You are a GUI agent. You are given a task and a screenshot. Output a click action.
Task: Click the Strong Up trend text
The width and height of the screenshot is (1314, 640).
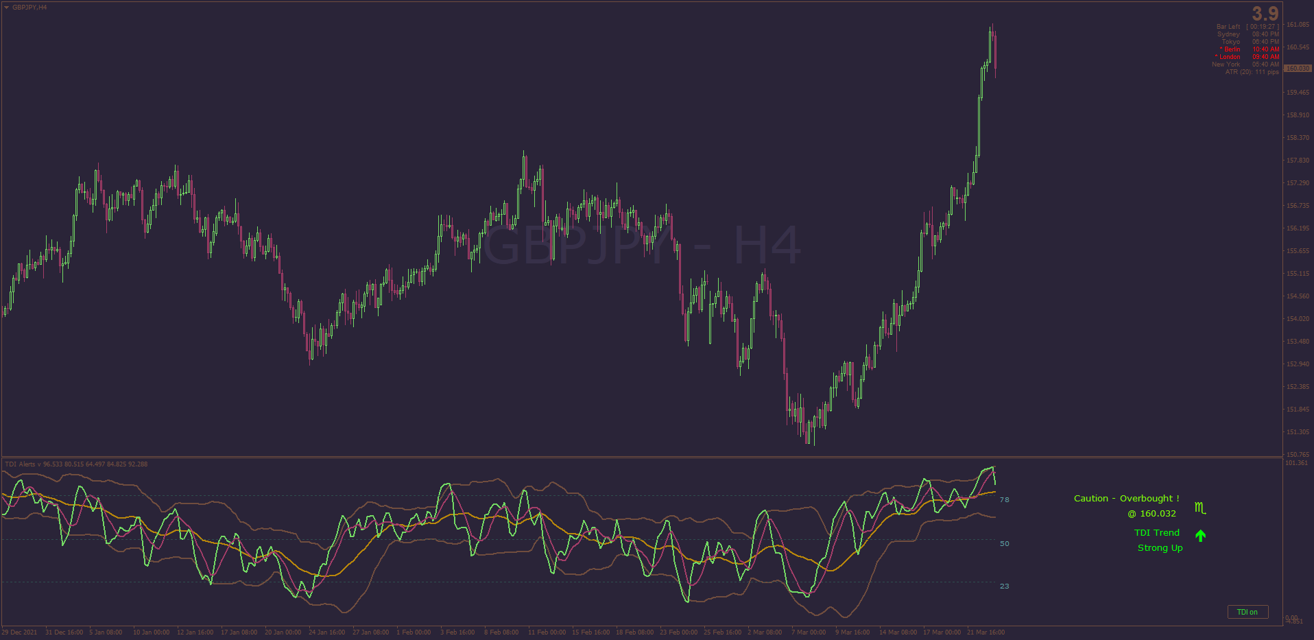click(x=1160, y=548)
